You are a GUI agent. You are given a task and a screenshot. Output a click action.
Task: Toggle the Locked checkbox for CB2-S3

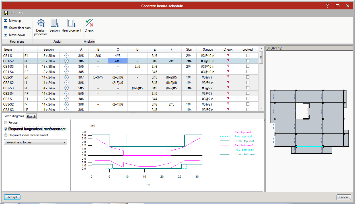point(248,88)
